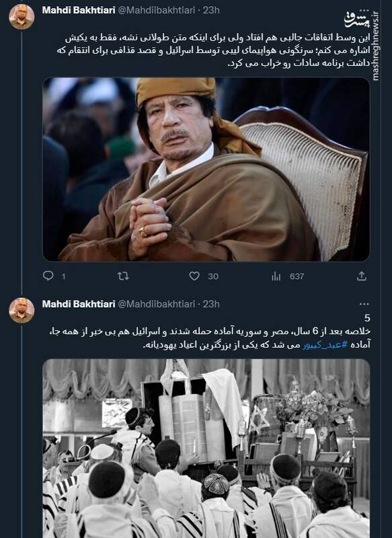This screenshot has height=538, width=392.
Task: Open second tweet's 23h timestamp
Action: pyautogui.click(x=211, y=304)
